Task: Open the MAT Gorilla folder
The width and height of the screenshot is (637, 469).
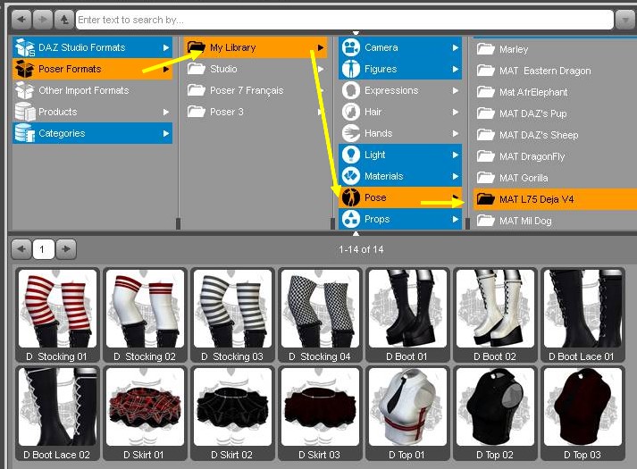Action: click(x=555, y=178)
